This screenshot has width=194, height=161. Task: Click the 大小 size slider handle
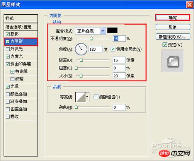(81, 76)
